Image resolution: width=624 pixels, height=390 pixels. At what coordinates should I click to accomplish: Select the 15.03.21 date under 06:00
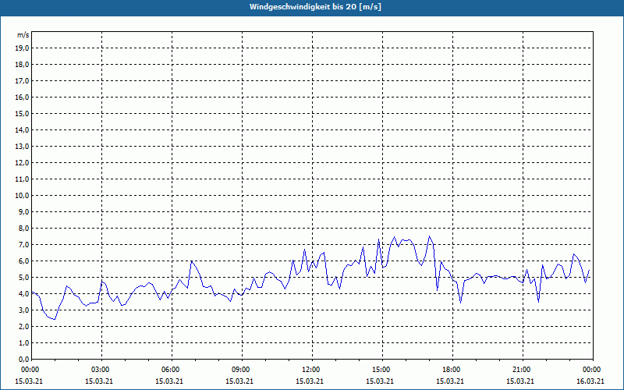(x=169, y=381)
